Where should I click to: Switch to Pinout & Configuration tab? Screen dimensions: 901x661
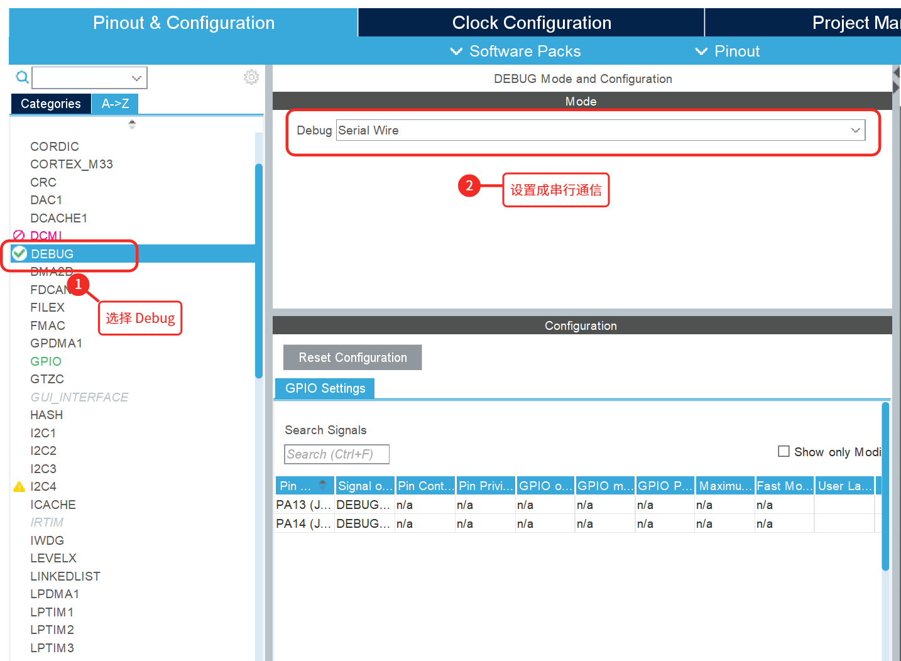click(x=183, y=23)
